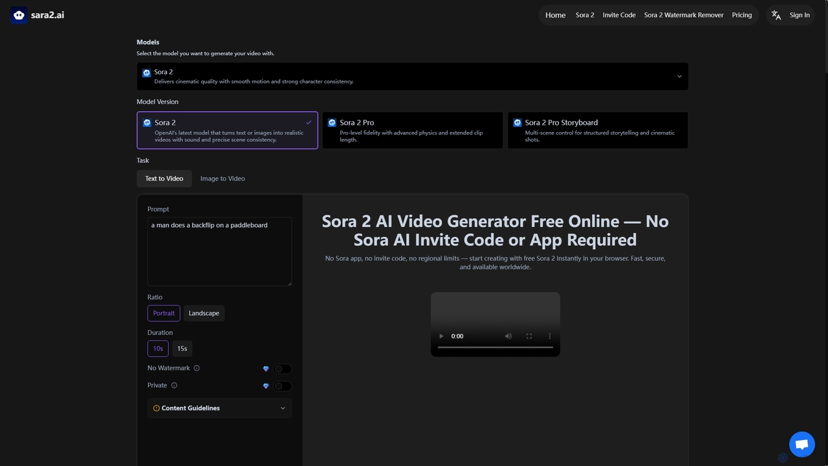The image size is (828, 466).
Task: Click into the Prompt text area
Action: tap(219, 251)
